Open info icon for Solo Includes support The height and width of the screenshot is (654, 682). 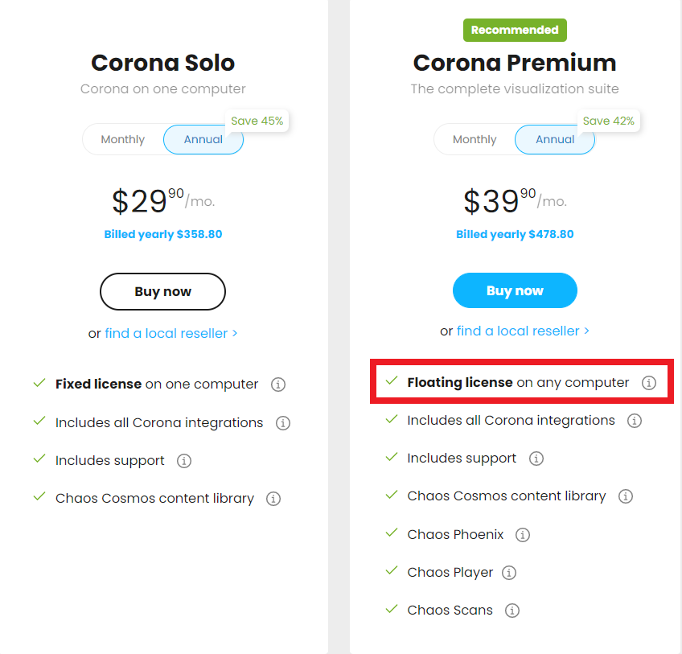click(184, 461)
